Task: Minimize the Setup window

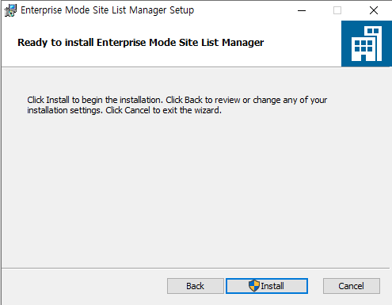Action: pos(302,10)
